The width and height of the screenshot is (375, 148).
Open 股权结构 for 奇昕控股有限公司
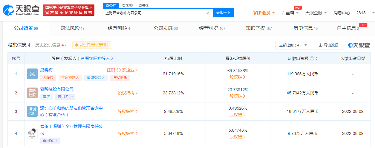128,93
